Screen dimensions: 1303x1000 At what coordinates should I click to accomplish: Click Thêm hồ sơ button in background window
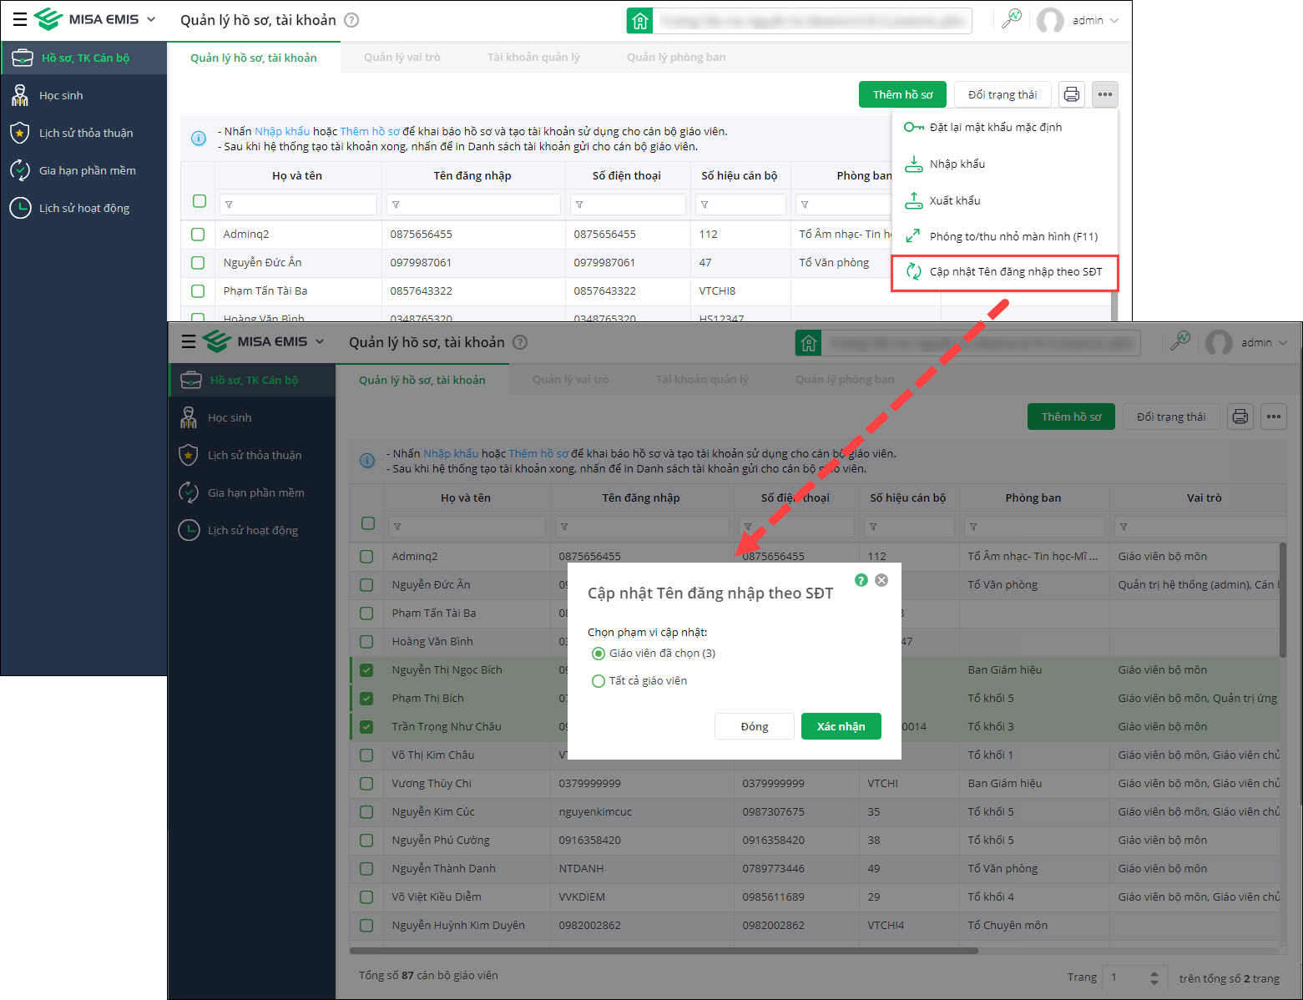[x=903, y=94]
